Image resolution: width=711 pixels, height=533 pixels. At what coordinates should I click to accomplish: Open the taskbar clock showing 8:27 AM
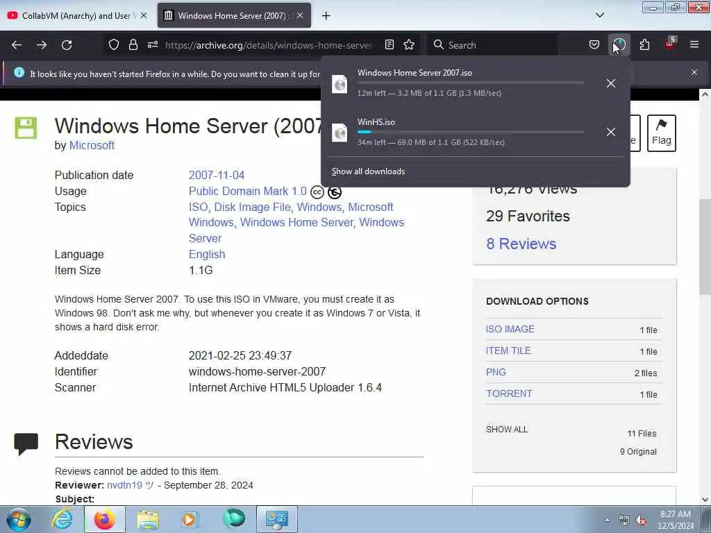676,520
